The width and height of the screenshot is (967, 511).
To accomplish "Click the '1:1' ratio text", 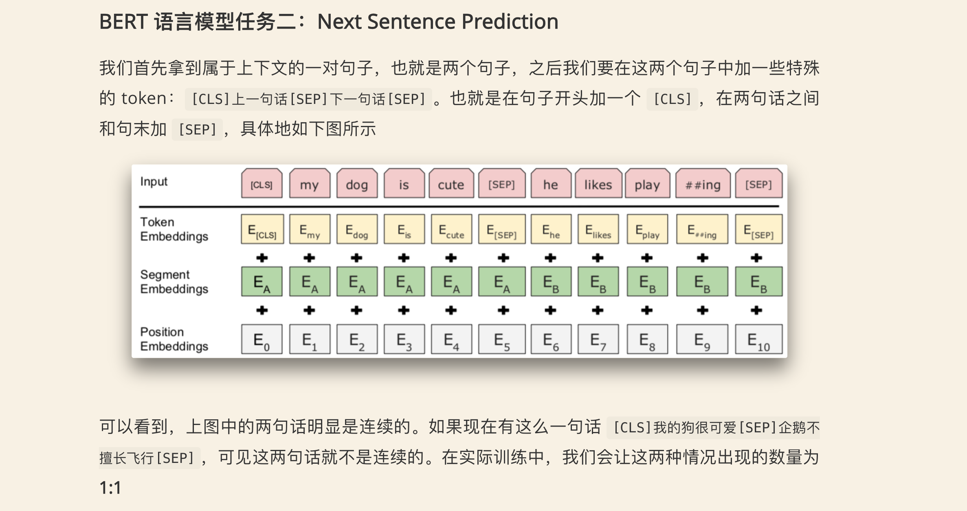I will pyautogui.click(x=110, y=488).
